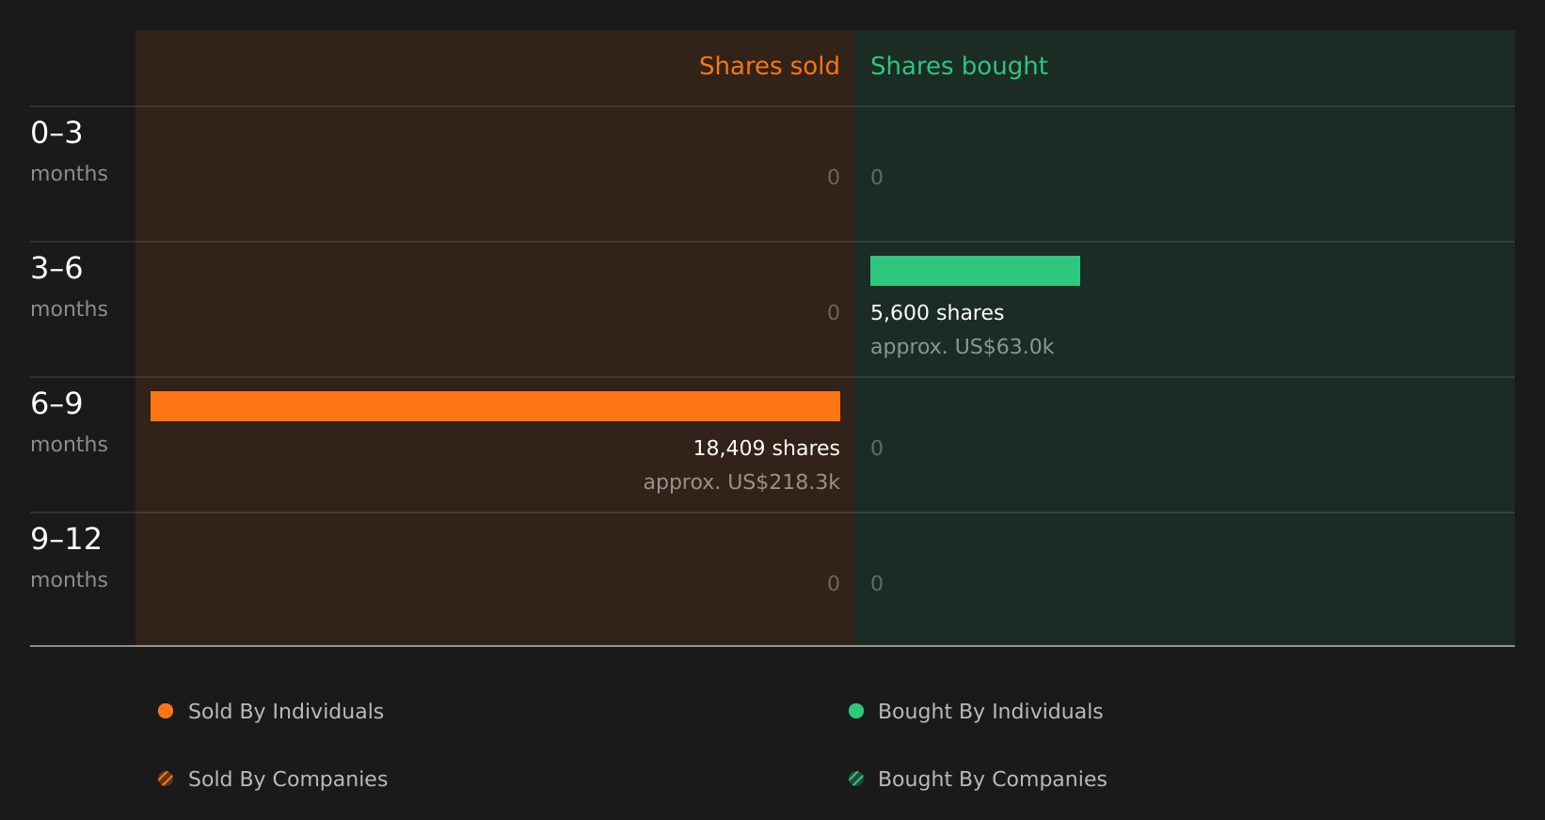This screenshot has height=820, width=1545.
Task: Select the orange 18,409 shares sold bar
Action: tap(495, 406)
